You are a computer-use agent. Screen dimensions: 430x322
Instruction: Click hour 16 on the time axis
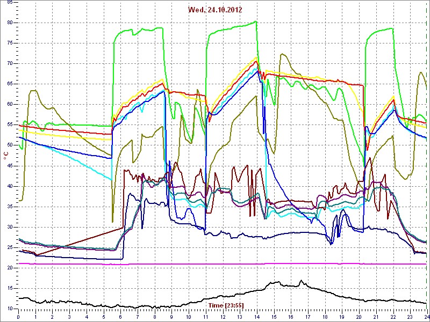point(290,317)
